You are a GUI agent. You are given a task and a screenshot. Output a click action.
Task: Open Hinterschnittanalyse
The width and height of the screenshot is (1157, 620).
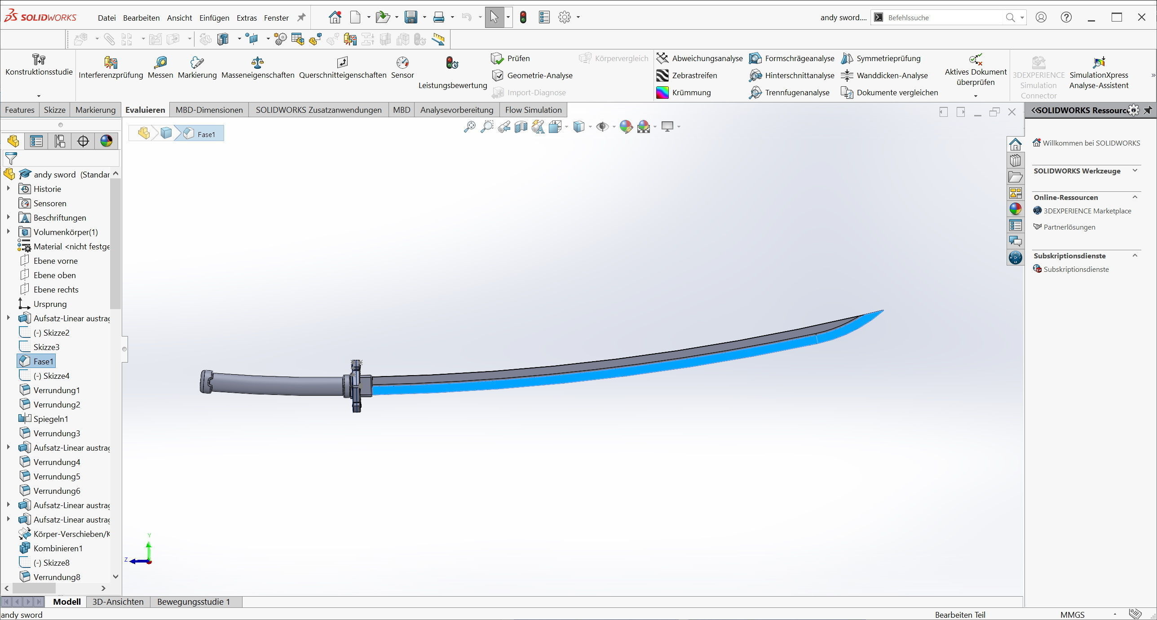pyautogui.click(x=791, y=75)
